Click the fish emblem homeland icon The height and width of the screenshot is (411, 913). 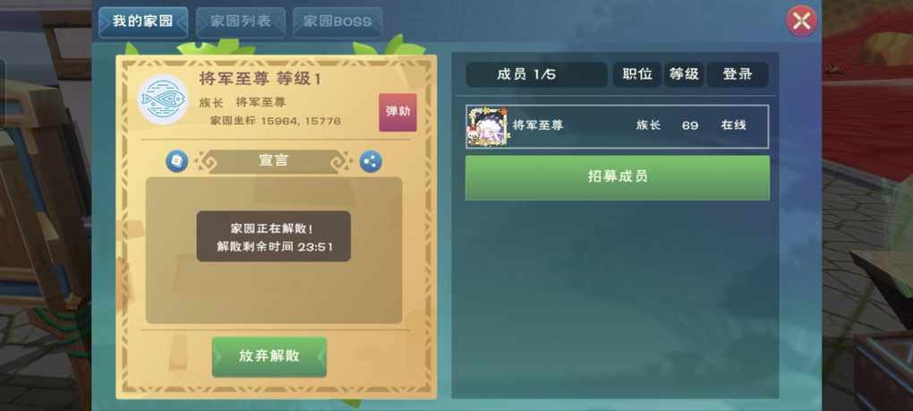[x=163, y=99]
